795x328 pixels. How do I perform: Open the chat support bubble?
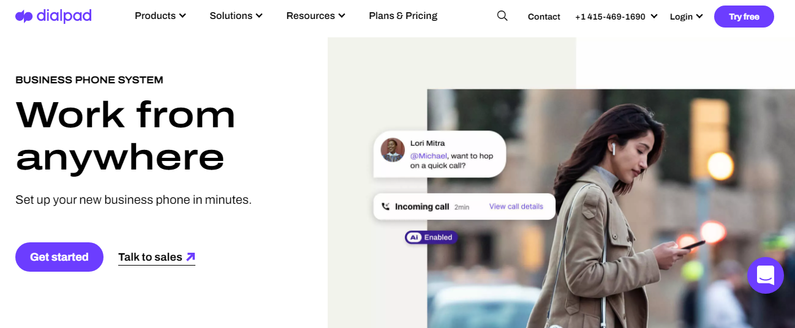tap(765, 275)
